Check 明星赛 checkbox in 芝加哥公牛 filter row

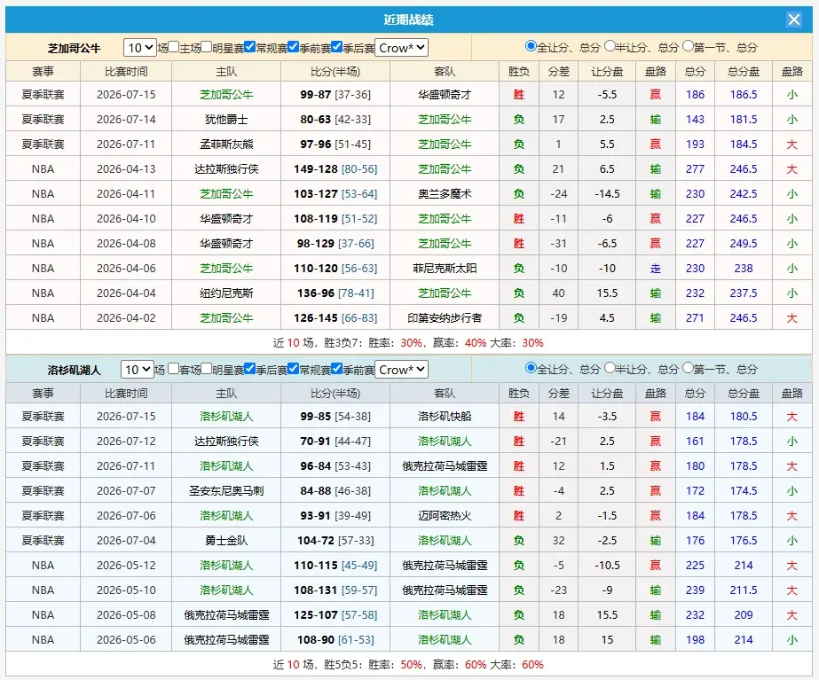click(207, 47)
